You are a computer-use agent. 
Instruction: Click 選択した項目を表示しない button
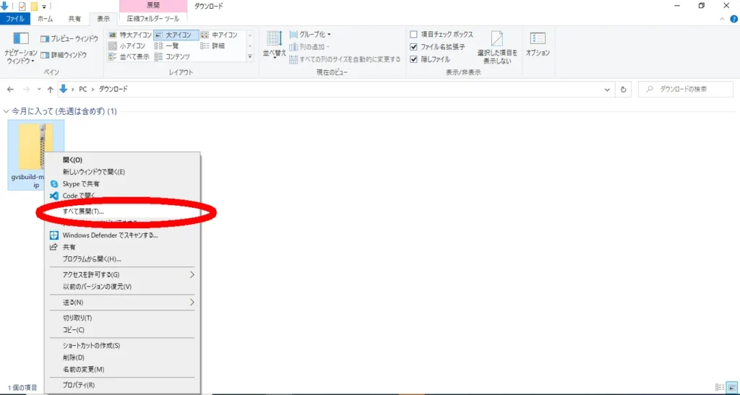coord(497,48)
